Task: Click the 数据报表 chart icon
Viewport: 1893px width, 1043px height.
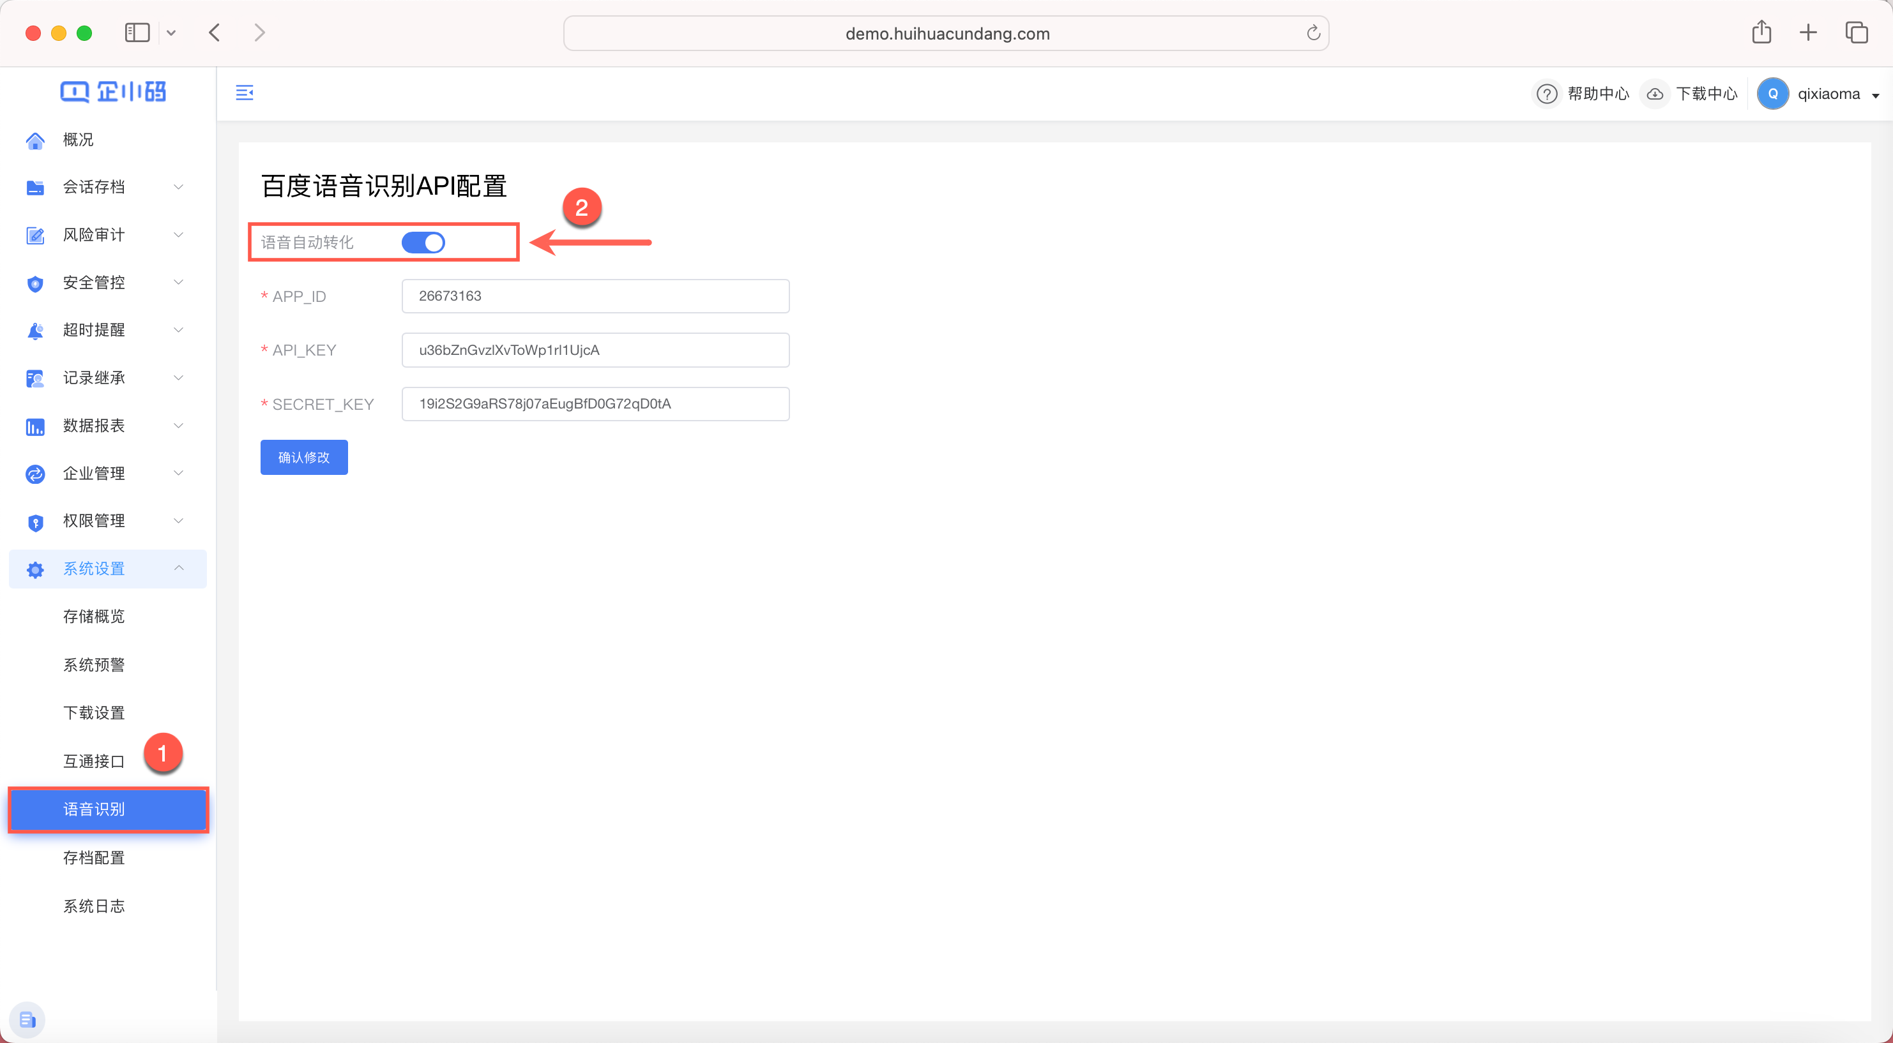Action: [34, 427]
